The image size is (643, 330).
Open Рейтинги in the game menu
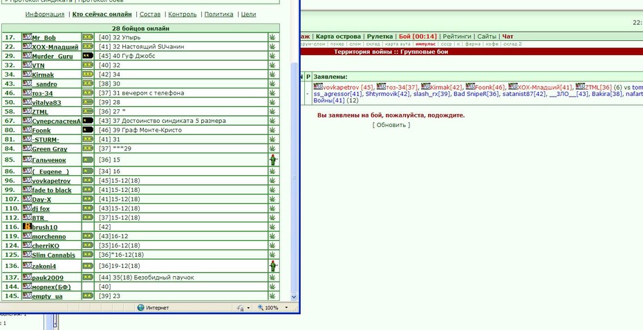[x=457, y=37]
